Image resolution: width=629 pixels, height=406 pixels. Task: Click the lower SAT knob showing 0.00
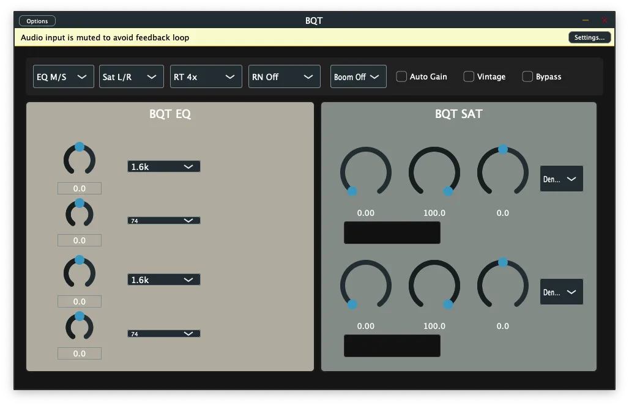[x=366, y=285]
